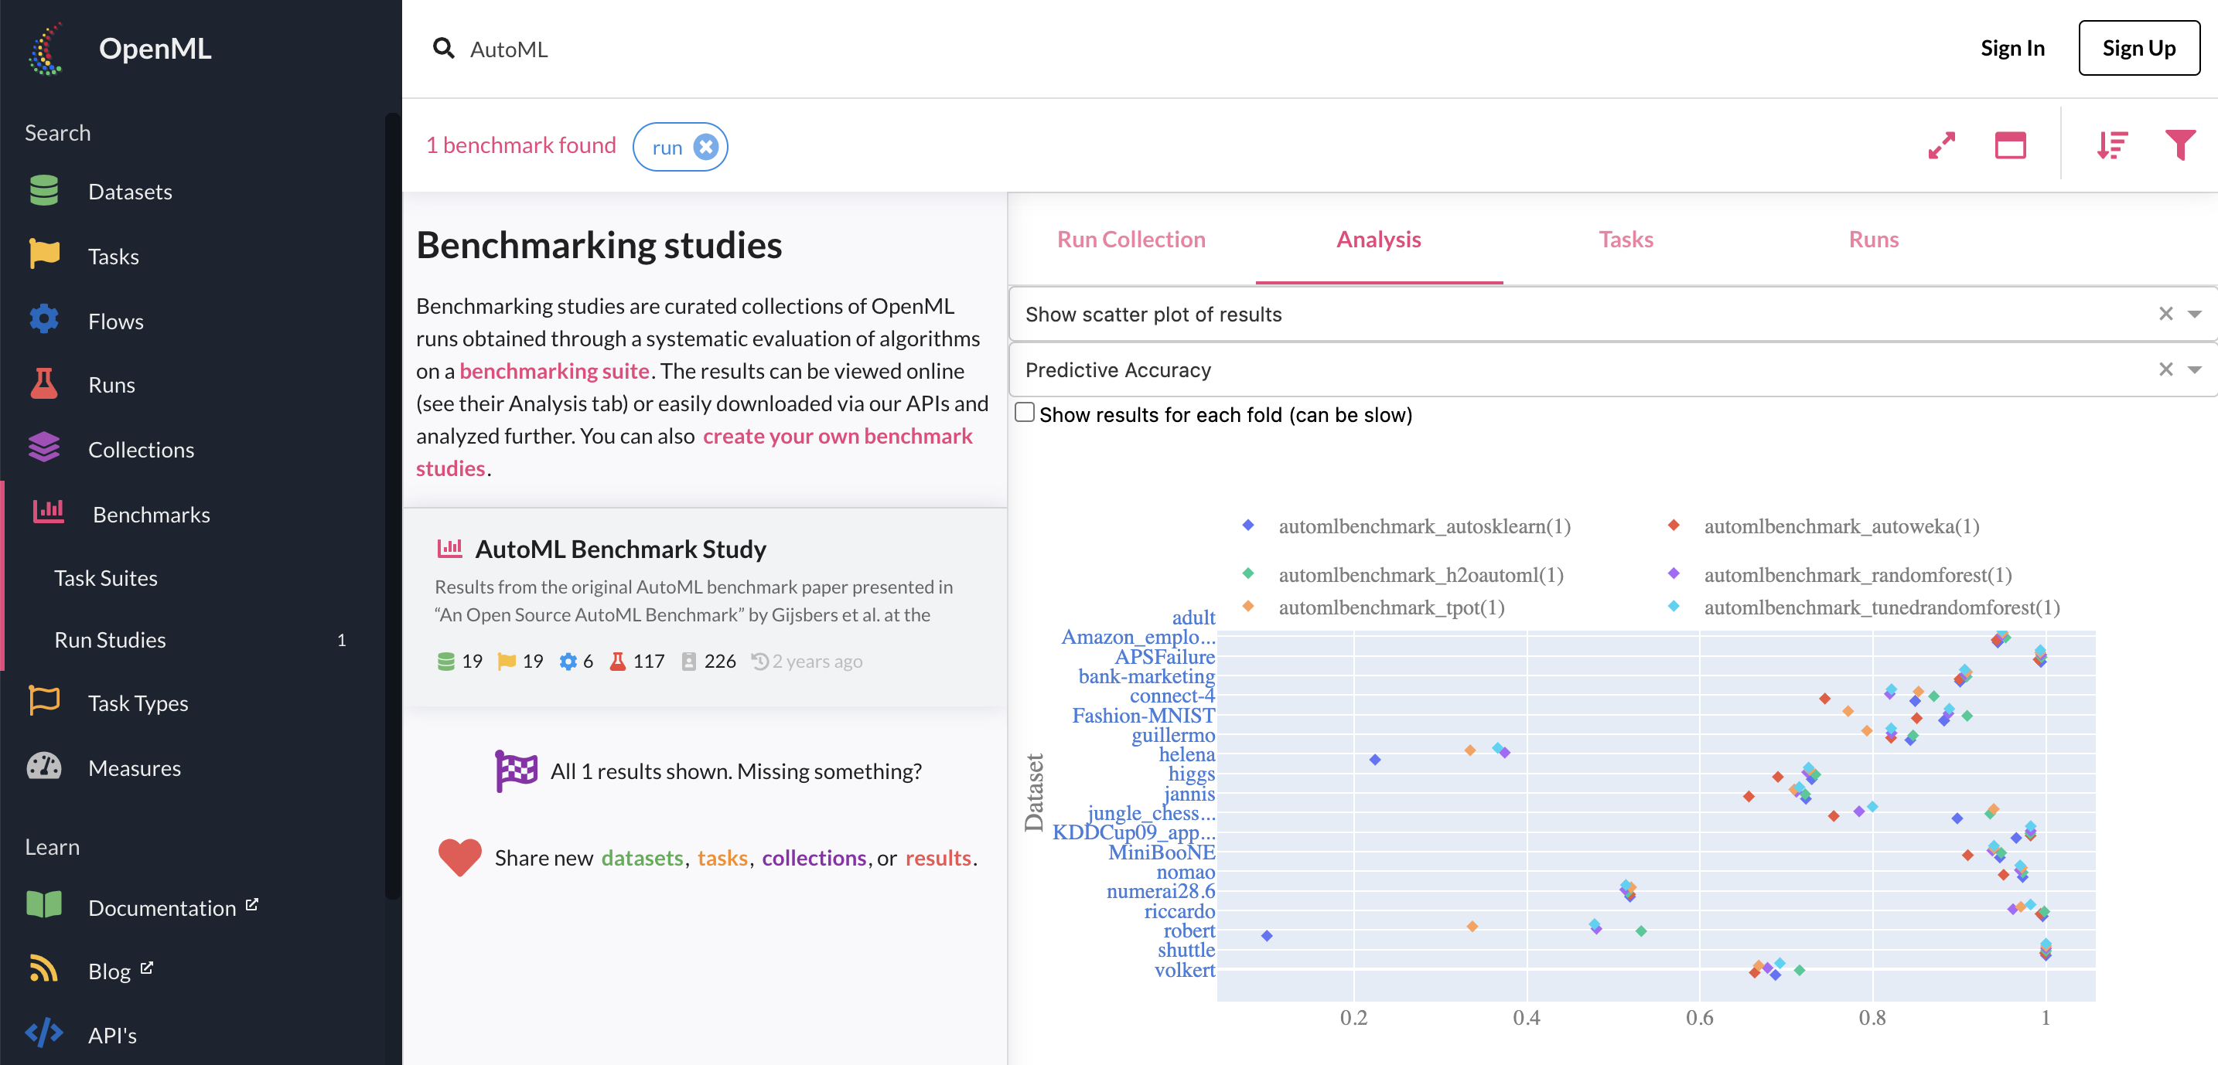Open the filter funnel icon
The width and height of the screenshot is (2218, 1065).
[x=2179, y=145]
